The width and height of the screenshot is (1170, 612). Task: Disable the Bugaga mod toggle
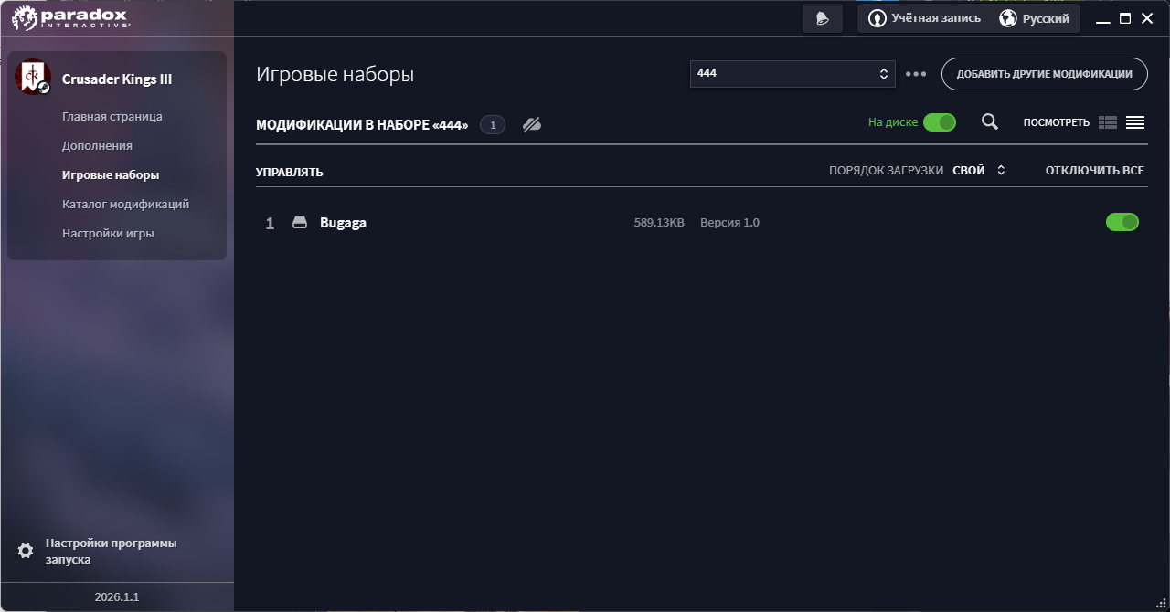pyautogui.click(x=1122, y=222)
